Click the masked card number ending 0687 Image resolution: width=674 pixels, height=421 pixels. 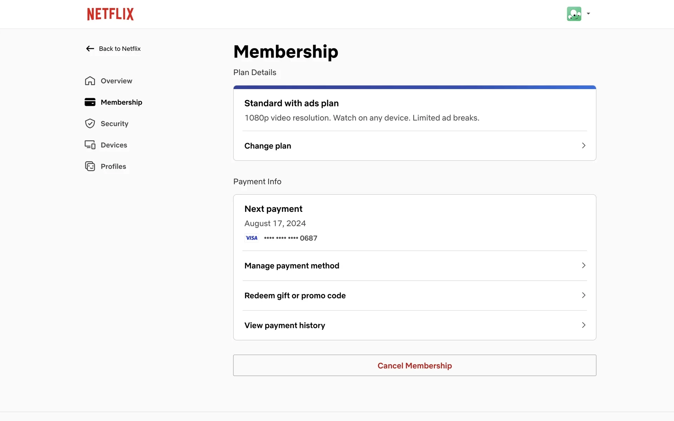click(x=291, y=238)
